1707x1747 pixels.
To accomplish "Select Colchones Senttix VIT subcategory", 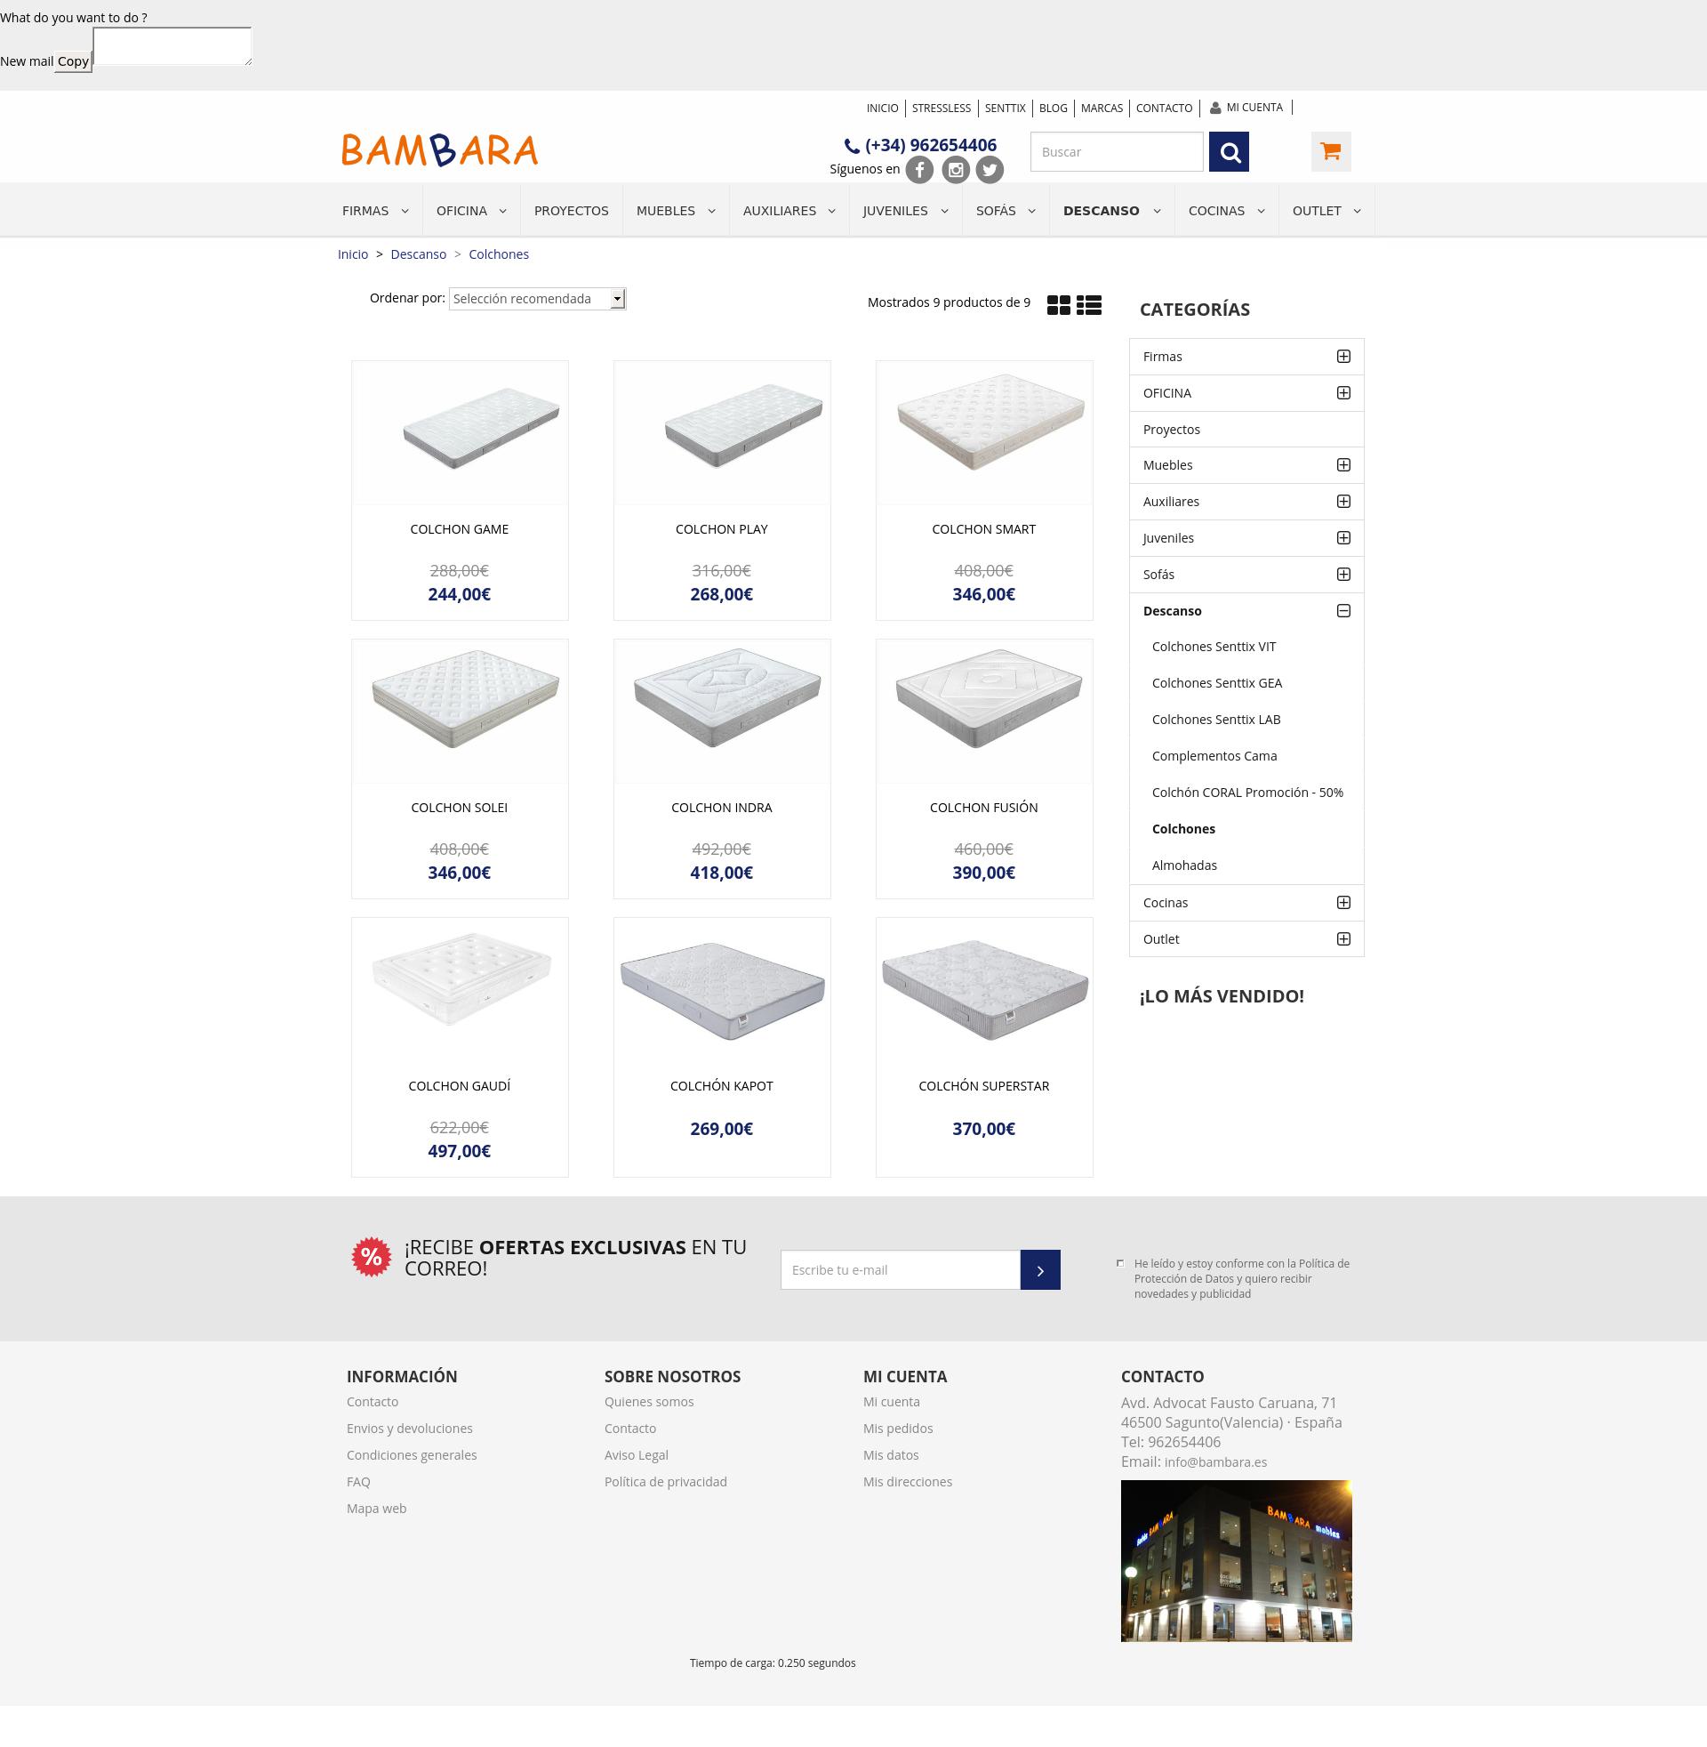I will tap(1213, 647).
